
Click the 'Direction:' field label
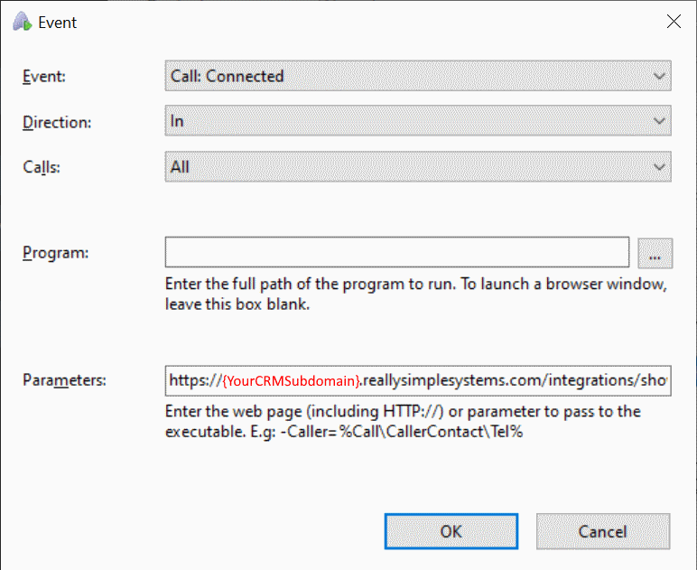tap(57, 122)
